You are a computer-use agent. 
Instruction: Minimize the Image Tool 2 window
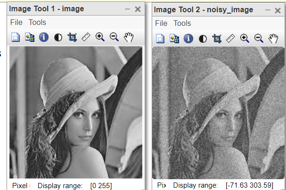[x=268, y=10]
